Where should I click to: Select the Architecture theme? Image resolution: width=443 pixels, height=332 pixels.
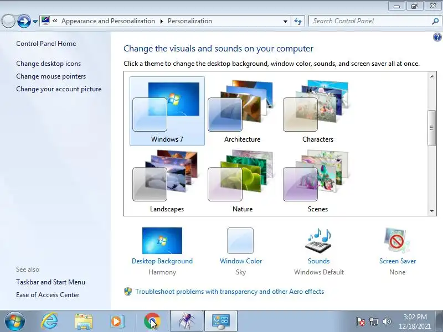[242, 111]
